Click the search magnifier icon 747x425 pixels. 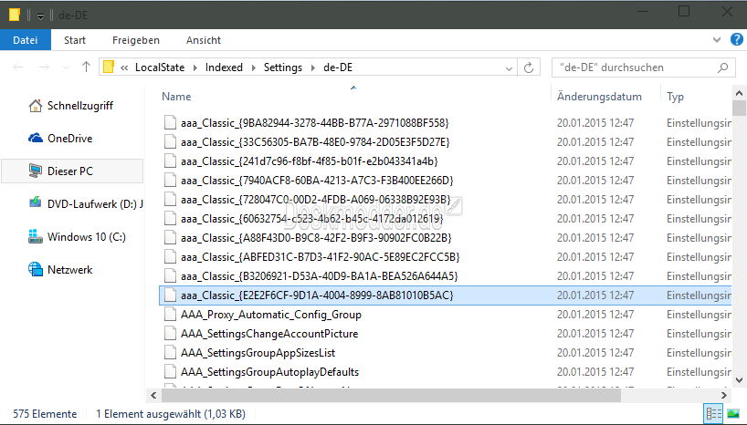(x=722, y=67)
